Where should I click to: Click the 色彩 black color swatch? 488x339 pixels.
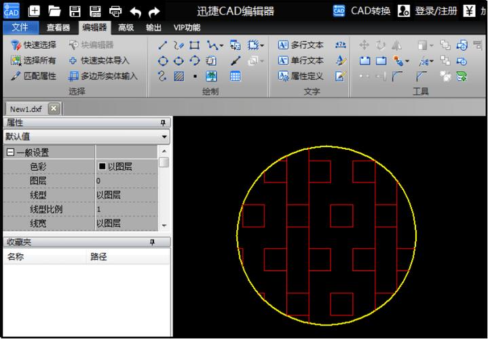tap(102, 167)
